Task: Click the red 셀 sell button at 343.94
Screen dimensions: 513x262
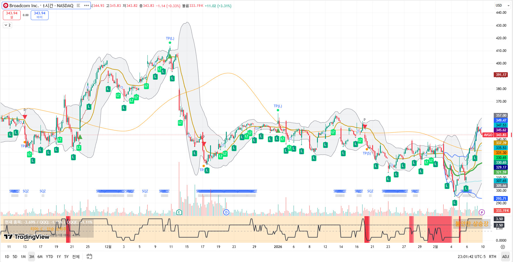Action: tap(12, 15)
